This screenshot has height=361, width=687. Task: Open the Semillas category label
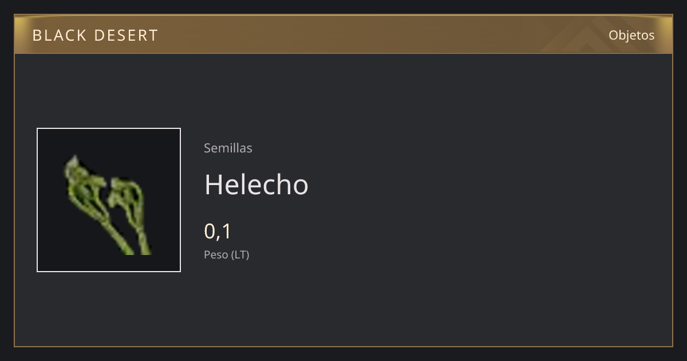pos(228,148)
